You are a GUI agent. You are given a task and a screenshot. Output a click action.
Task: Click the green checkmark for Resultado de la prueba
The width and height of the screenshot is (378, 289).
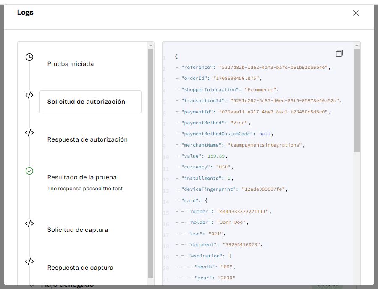(29, 171)
